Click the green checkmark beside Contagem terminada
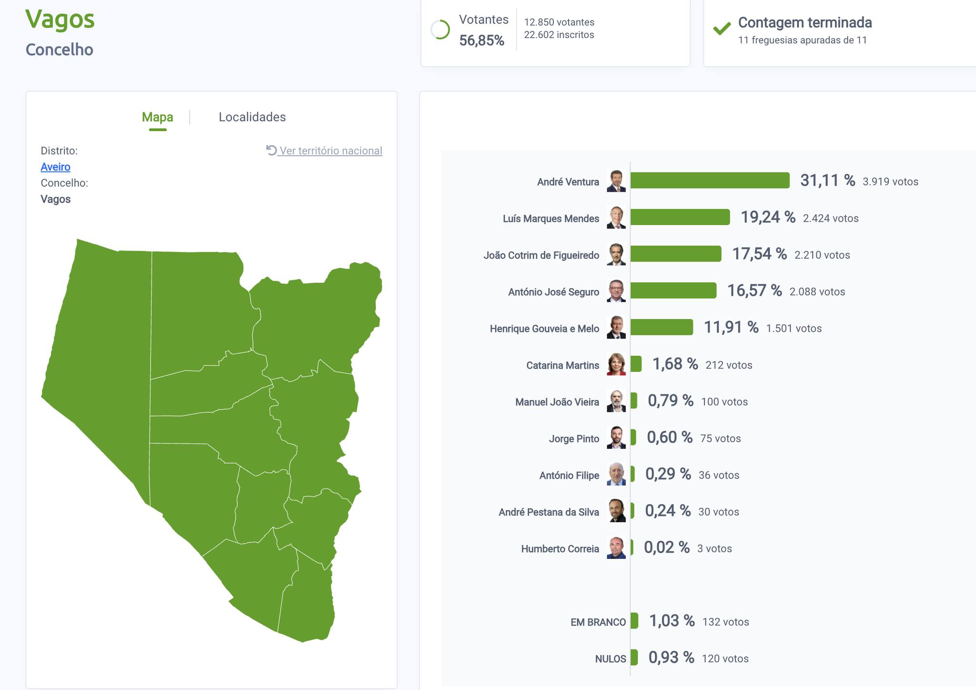Screen dimensions: 976x690 pyautogui.click(x=722, y=29)
